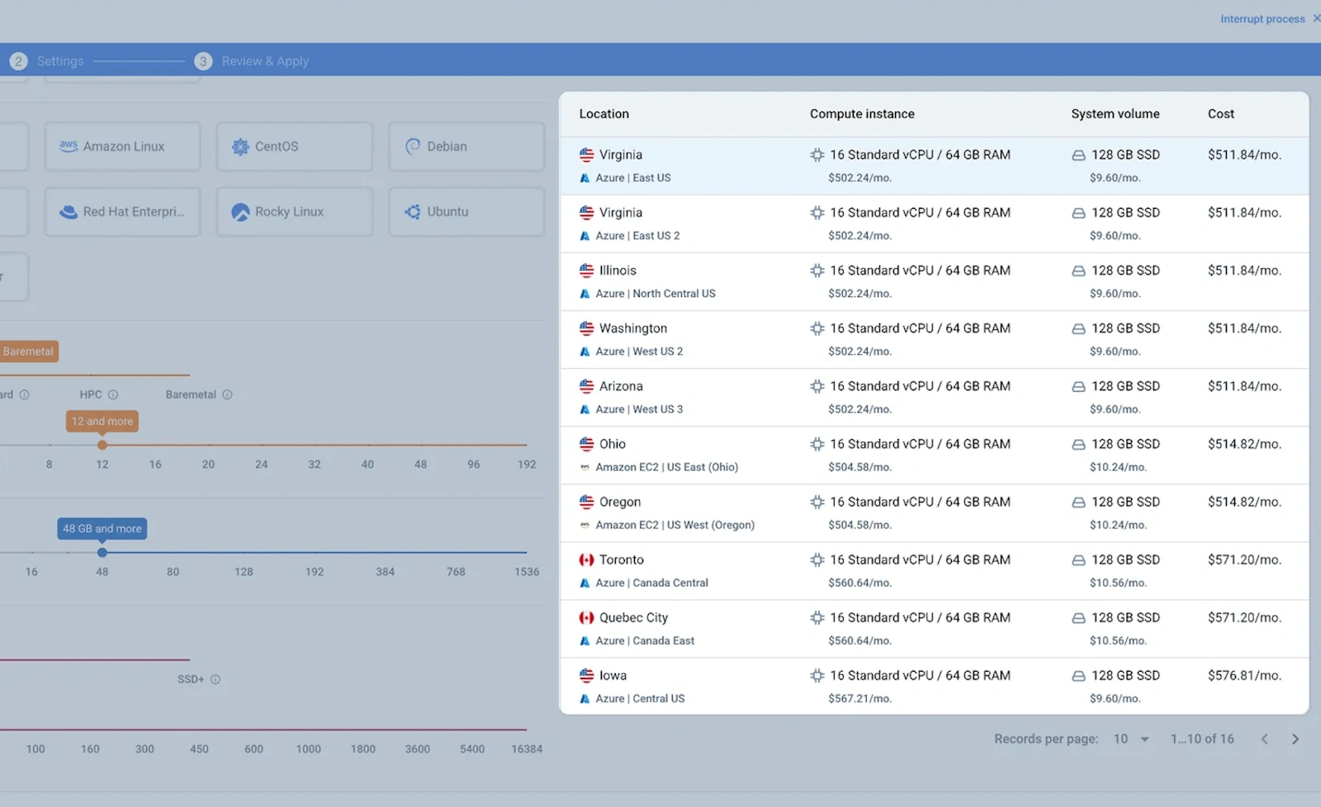Click the AWS logo on Amazon Linux
Image resolution: width=1321 pixels, height=807 pixels.
point(69,145)
